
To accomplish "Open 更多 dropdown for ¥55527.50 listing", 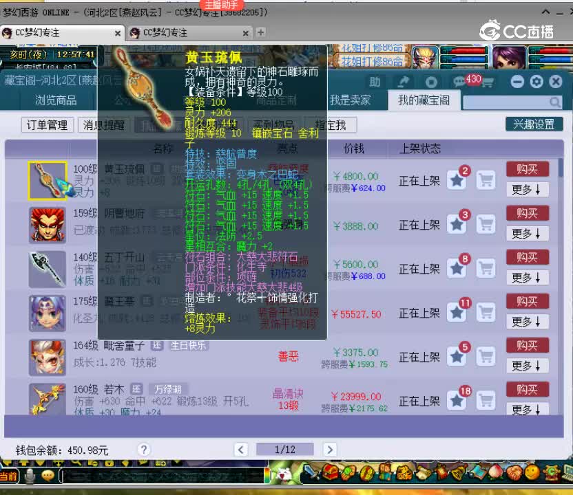I will click(528, 322).
